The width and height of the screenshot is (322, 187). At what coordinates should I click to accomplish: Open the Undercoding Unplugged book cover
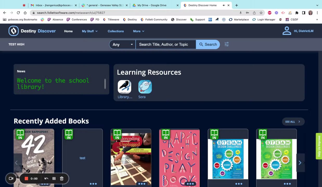[x=131, y=158]
